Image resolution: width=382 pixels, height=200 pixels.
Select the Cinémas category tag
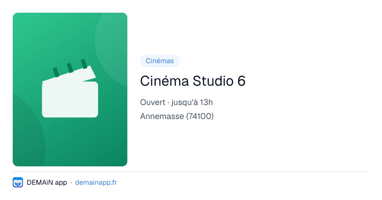pos(160,61)
